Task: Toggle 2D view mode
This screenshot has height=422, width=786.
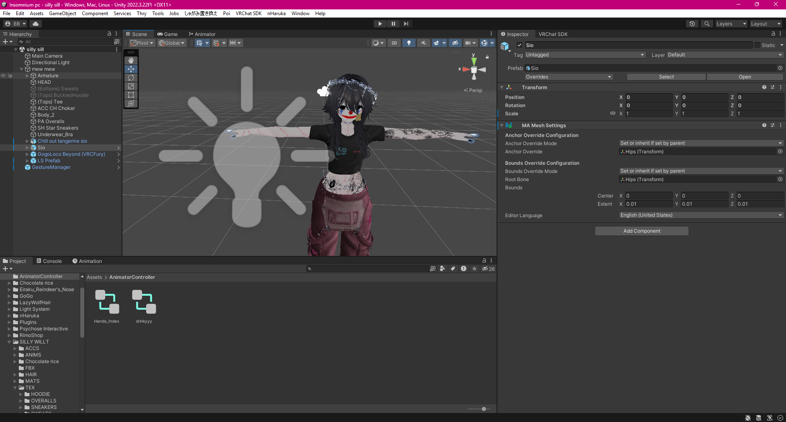Action: 394,43
